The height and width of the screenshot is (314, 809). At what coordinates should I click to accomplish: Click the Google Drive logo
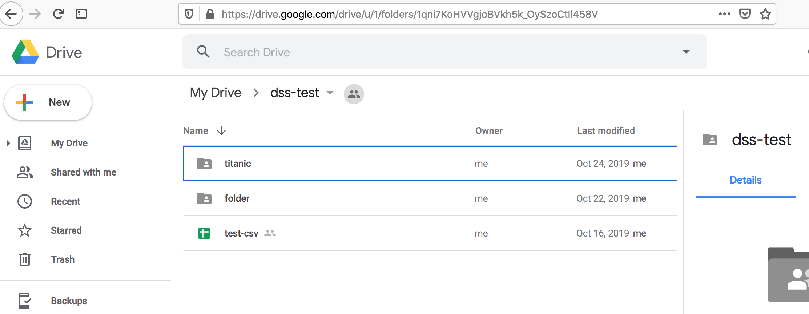click(25, 52)
